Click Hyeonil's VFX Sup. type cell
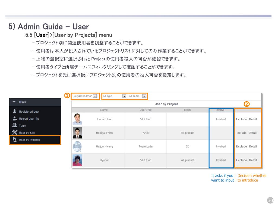Viewport: 278px width, 208px height. (146, 160)
